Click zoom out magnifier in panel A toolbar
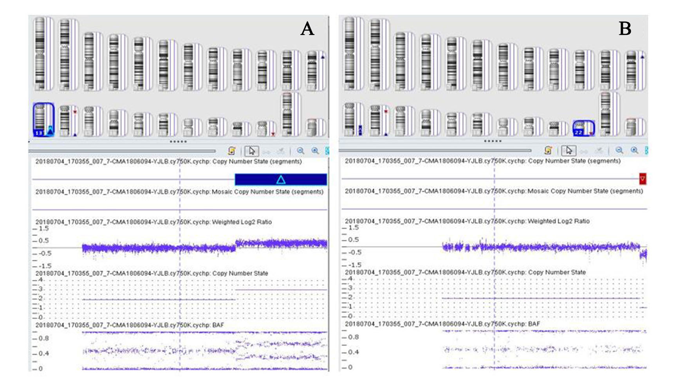 pos(300,151)
